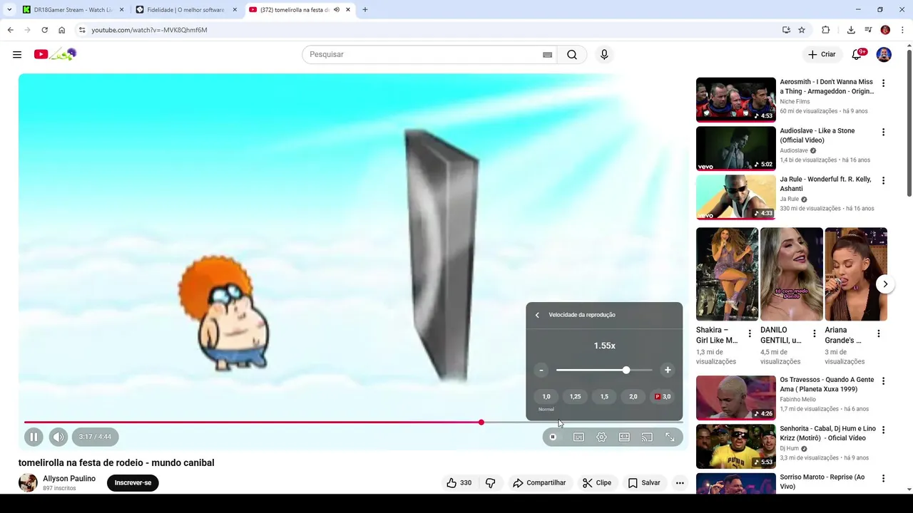
Task: Open options for the Audioslave video
Action: (883, 132)
